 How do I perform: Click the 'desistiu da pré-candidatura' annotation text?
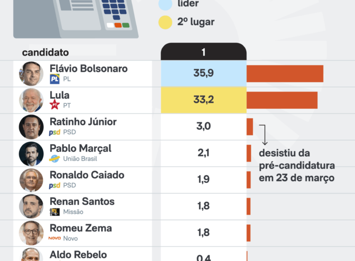pos(296,165)
